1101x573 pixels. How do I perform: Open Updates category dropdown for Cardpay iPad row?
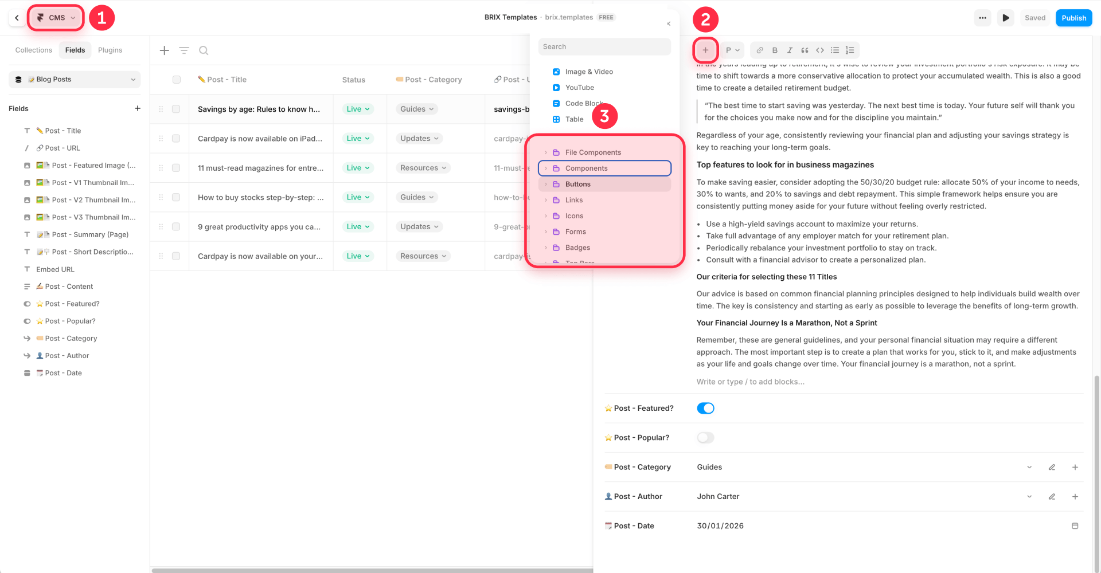point(419,139)
